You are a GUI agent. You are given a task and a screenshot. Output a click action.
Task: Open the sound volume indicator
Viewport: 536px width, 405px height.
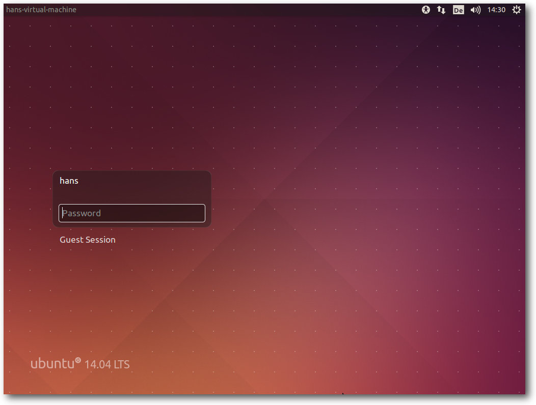(x=475, y=10)
